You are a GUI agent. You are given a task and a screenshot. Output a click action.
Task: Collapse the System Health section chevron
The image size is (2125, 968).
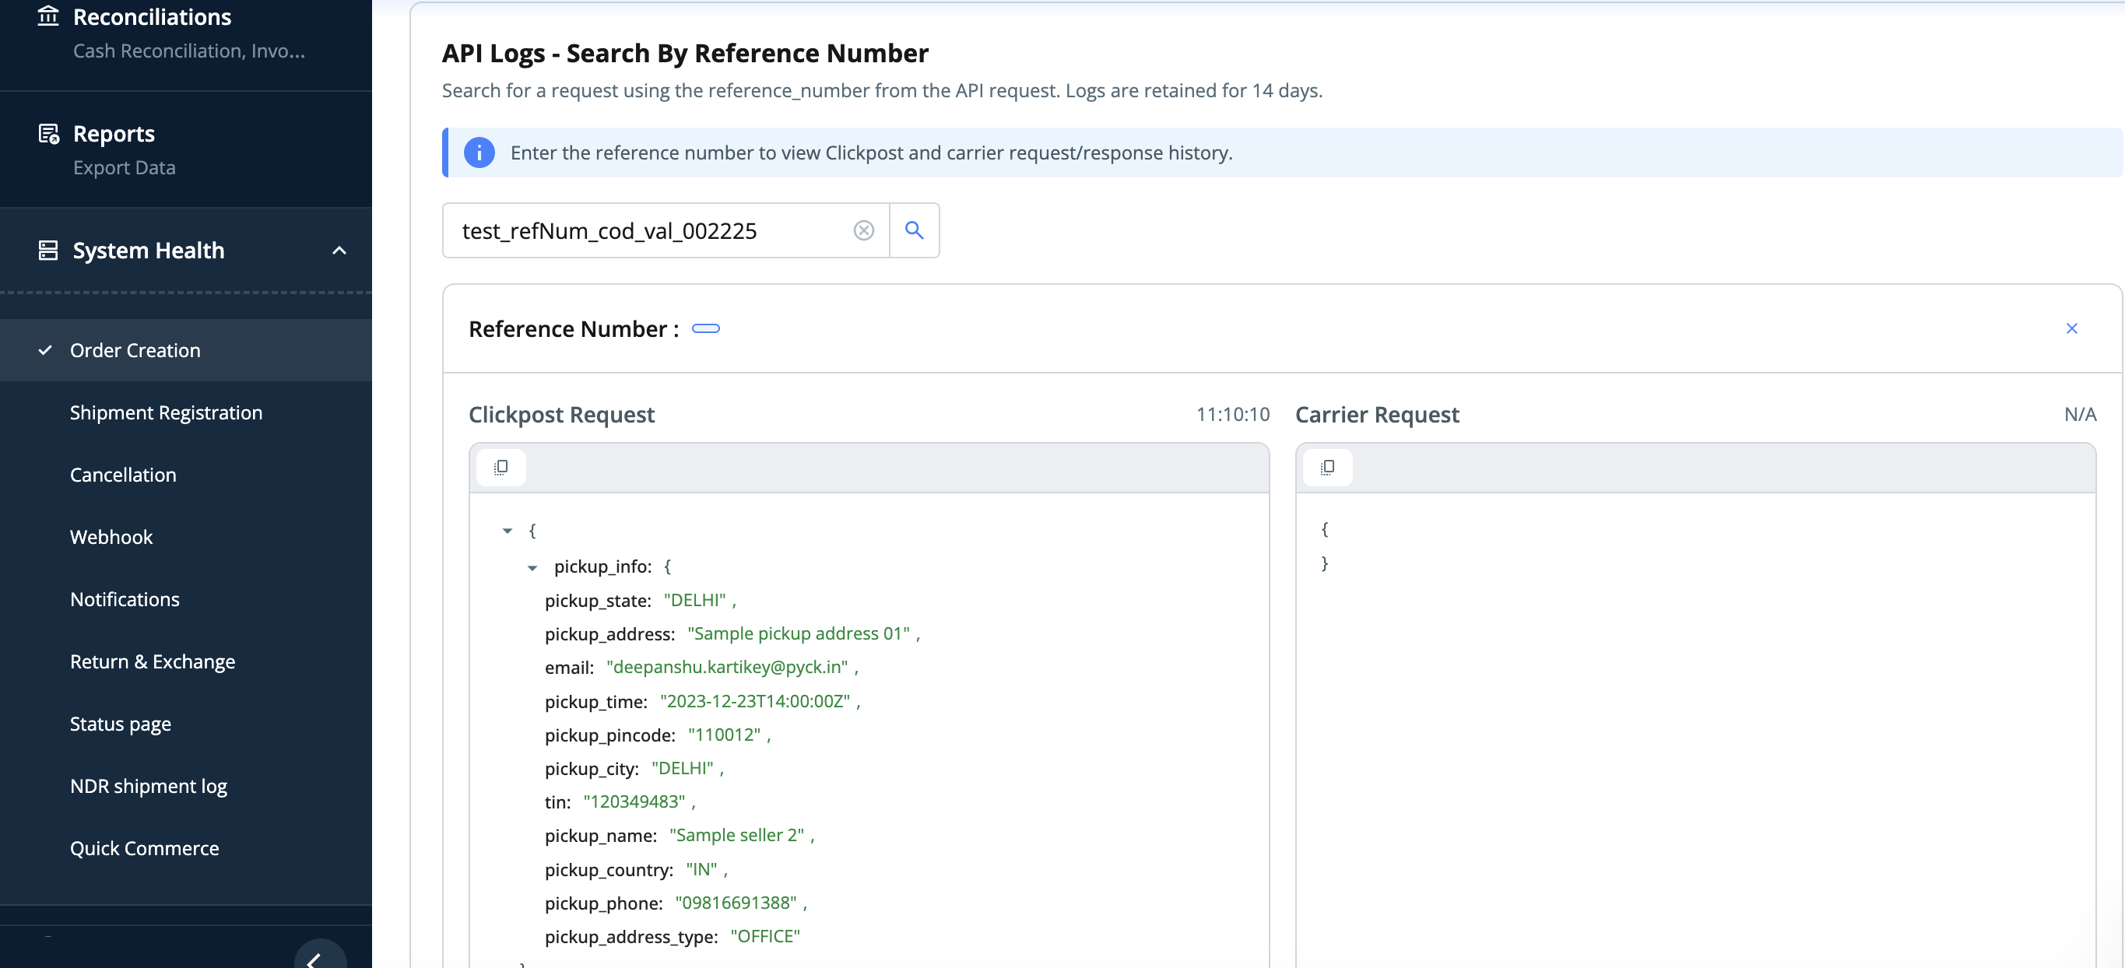pyautogui.click(x=339, y=251)
